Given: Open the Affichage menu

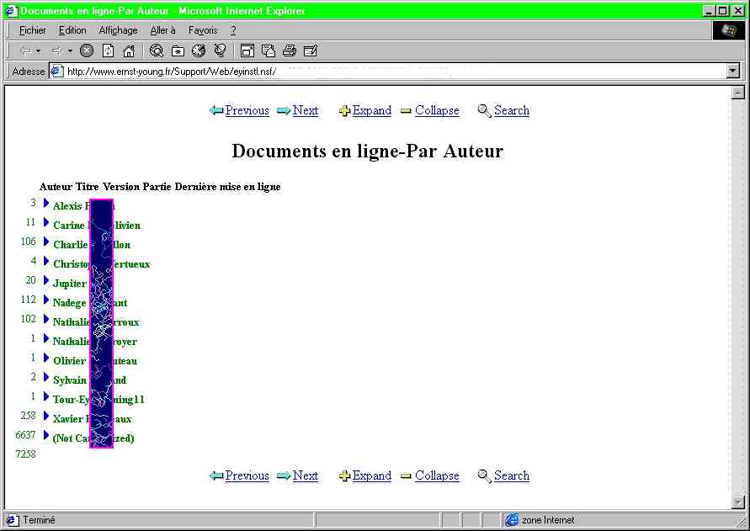Looking at the screenshot, I should (118, 30).
